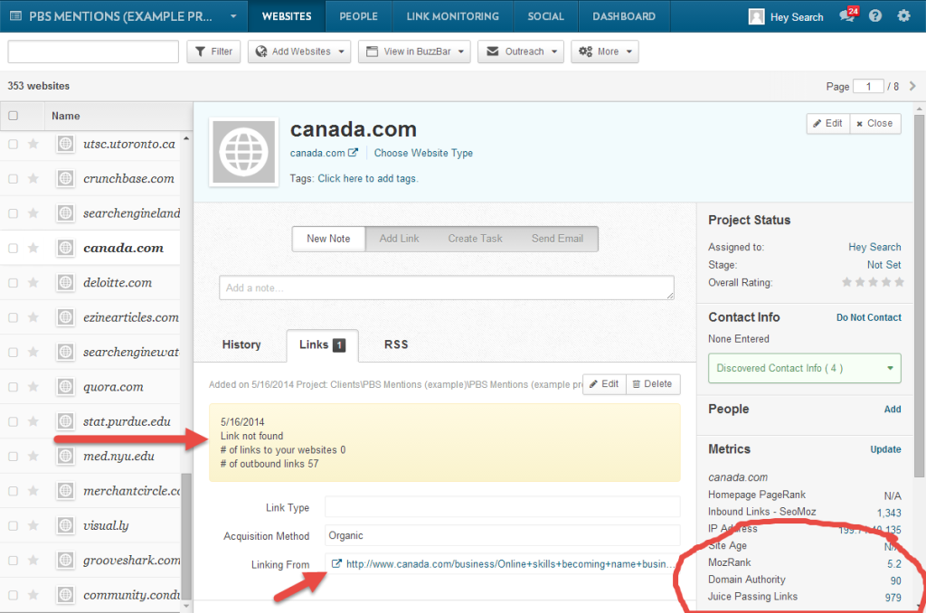This screenshot has height=613, width=926.
Task: Delete the link entry
Action: (653, 384)
